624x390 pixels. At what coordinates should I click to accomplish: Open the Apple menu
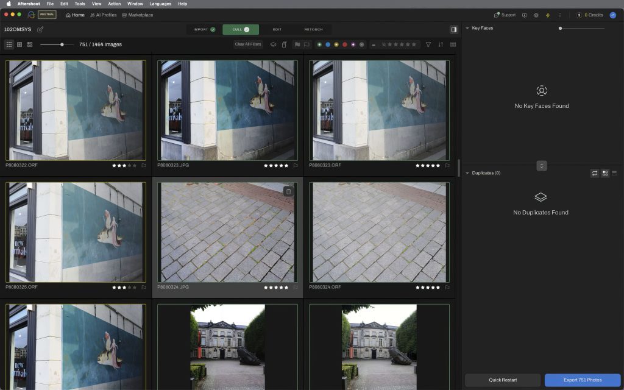(9, 4)
